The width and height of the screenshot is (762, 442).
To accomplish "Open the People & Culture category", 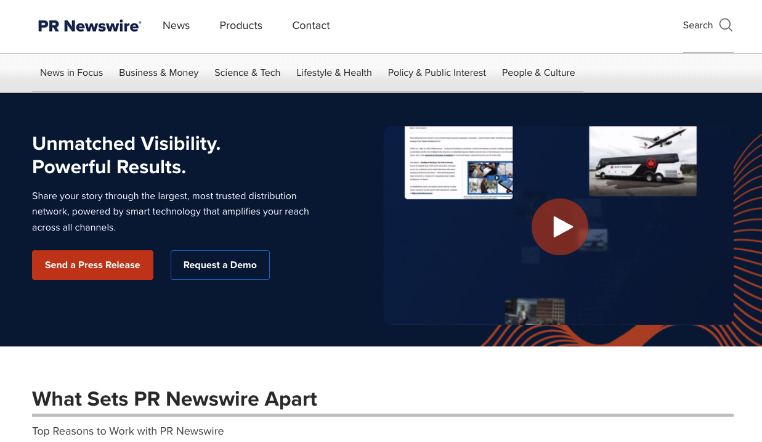I will tap(538, 73).
